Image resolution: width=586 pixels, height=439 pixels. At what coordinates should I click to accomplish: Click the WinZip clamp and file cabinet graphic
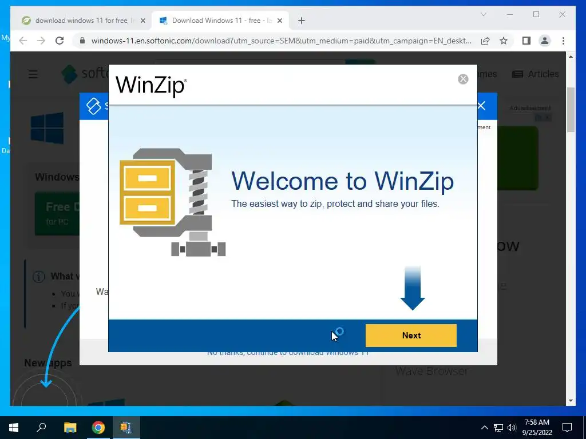point(172,202)
